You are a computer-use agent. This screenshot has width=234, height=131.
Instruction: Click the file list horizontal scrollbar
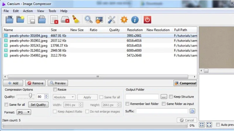coord(98,77)
